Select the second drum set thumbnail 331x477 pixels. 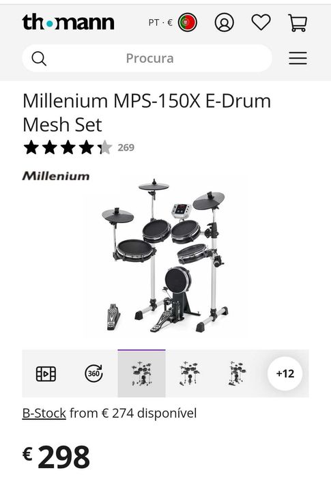(x=190, y=373)
